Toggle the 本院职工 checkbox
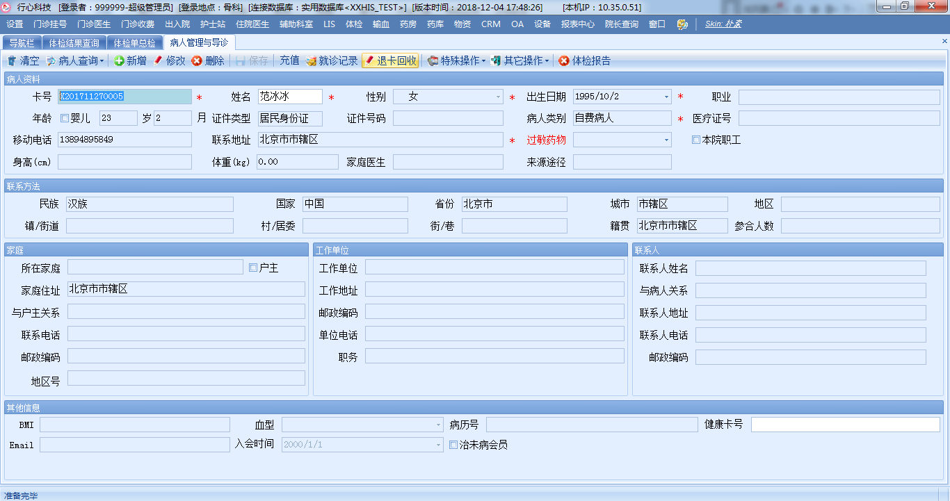 696,140
